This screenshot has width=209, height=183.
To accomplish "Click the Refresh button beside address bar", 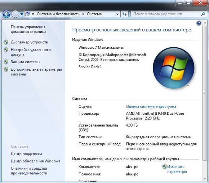I will [124, 14].
